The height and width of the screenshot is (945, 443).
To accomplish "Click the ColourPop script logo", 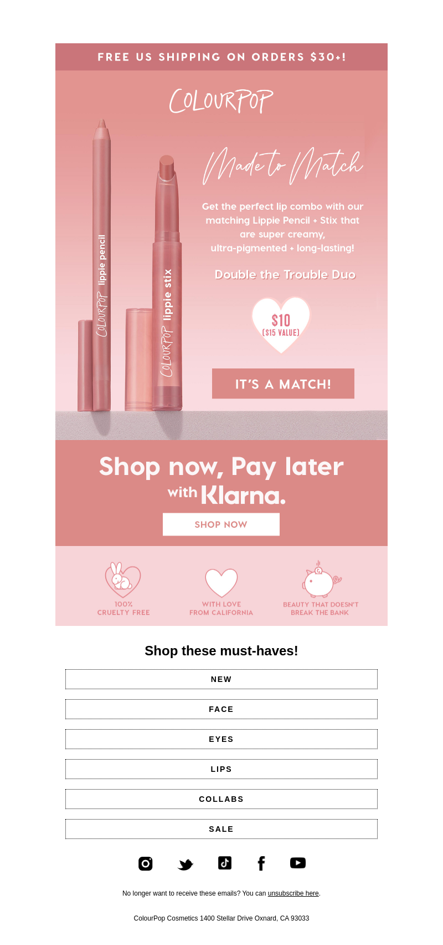I will (221, 101).
